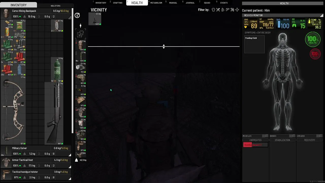325x183 pixels.
Task: Open the Health tab
Action: point(137,3)
